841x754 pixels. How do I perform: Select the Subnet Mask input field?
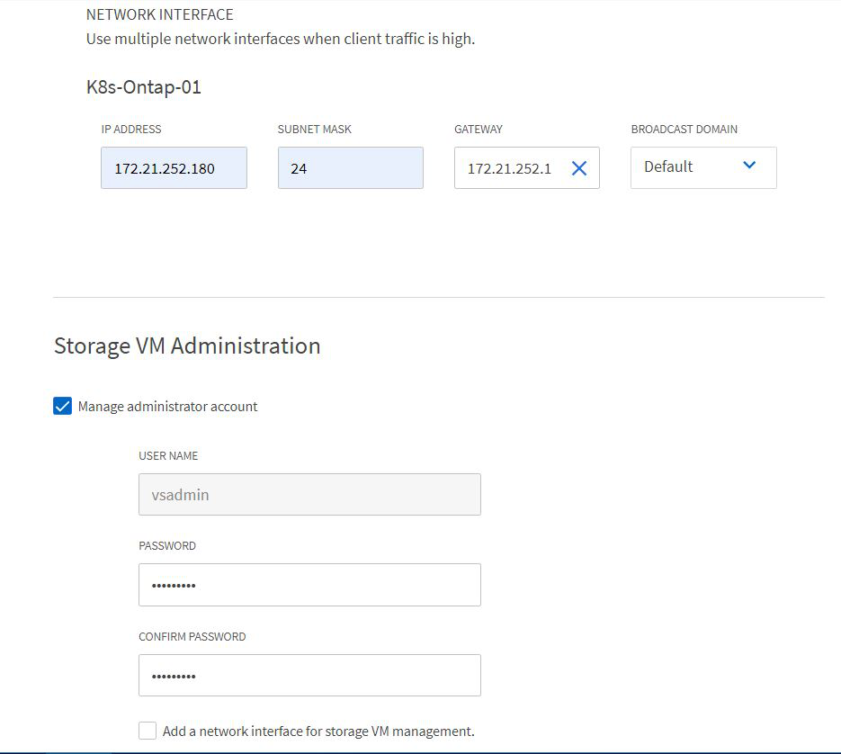click(350, 168)
